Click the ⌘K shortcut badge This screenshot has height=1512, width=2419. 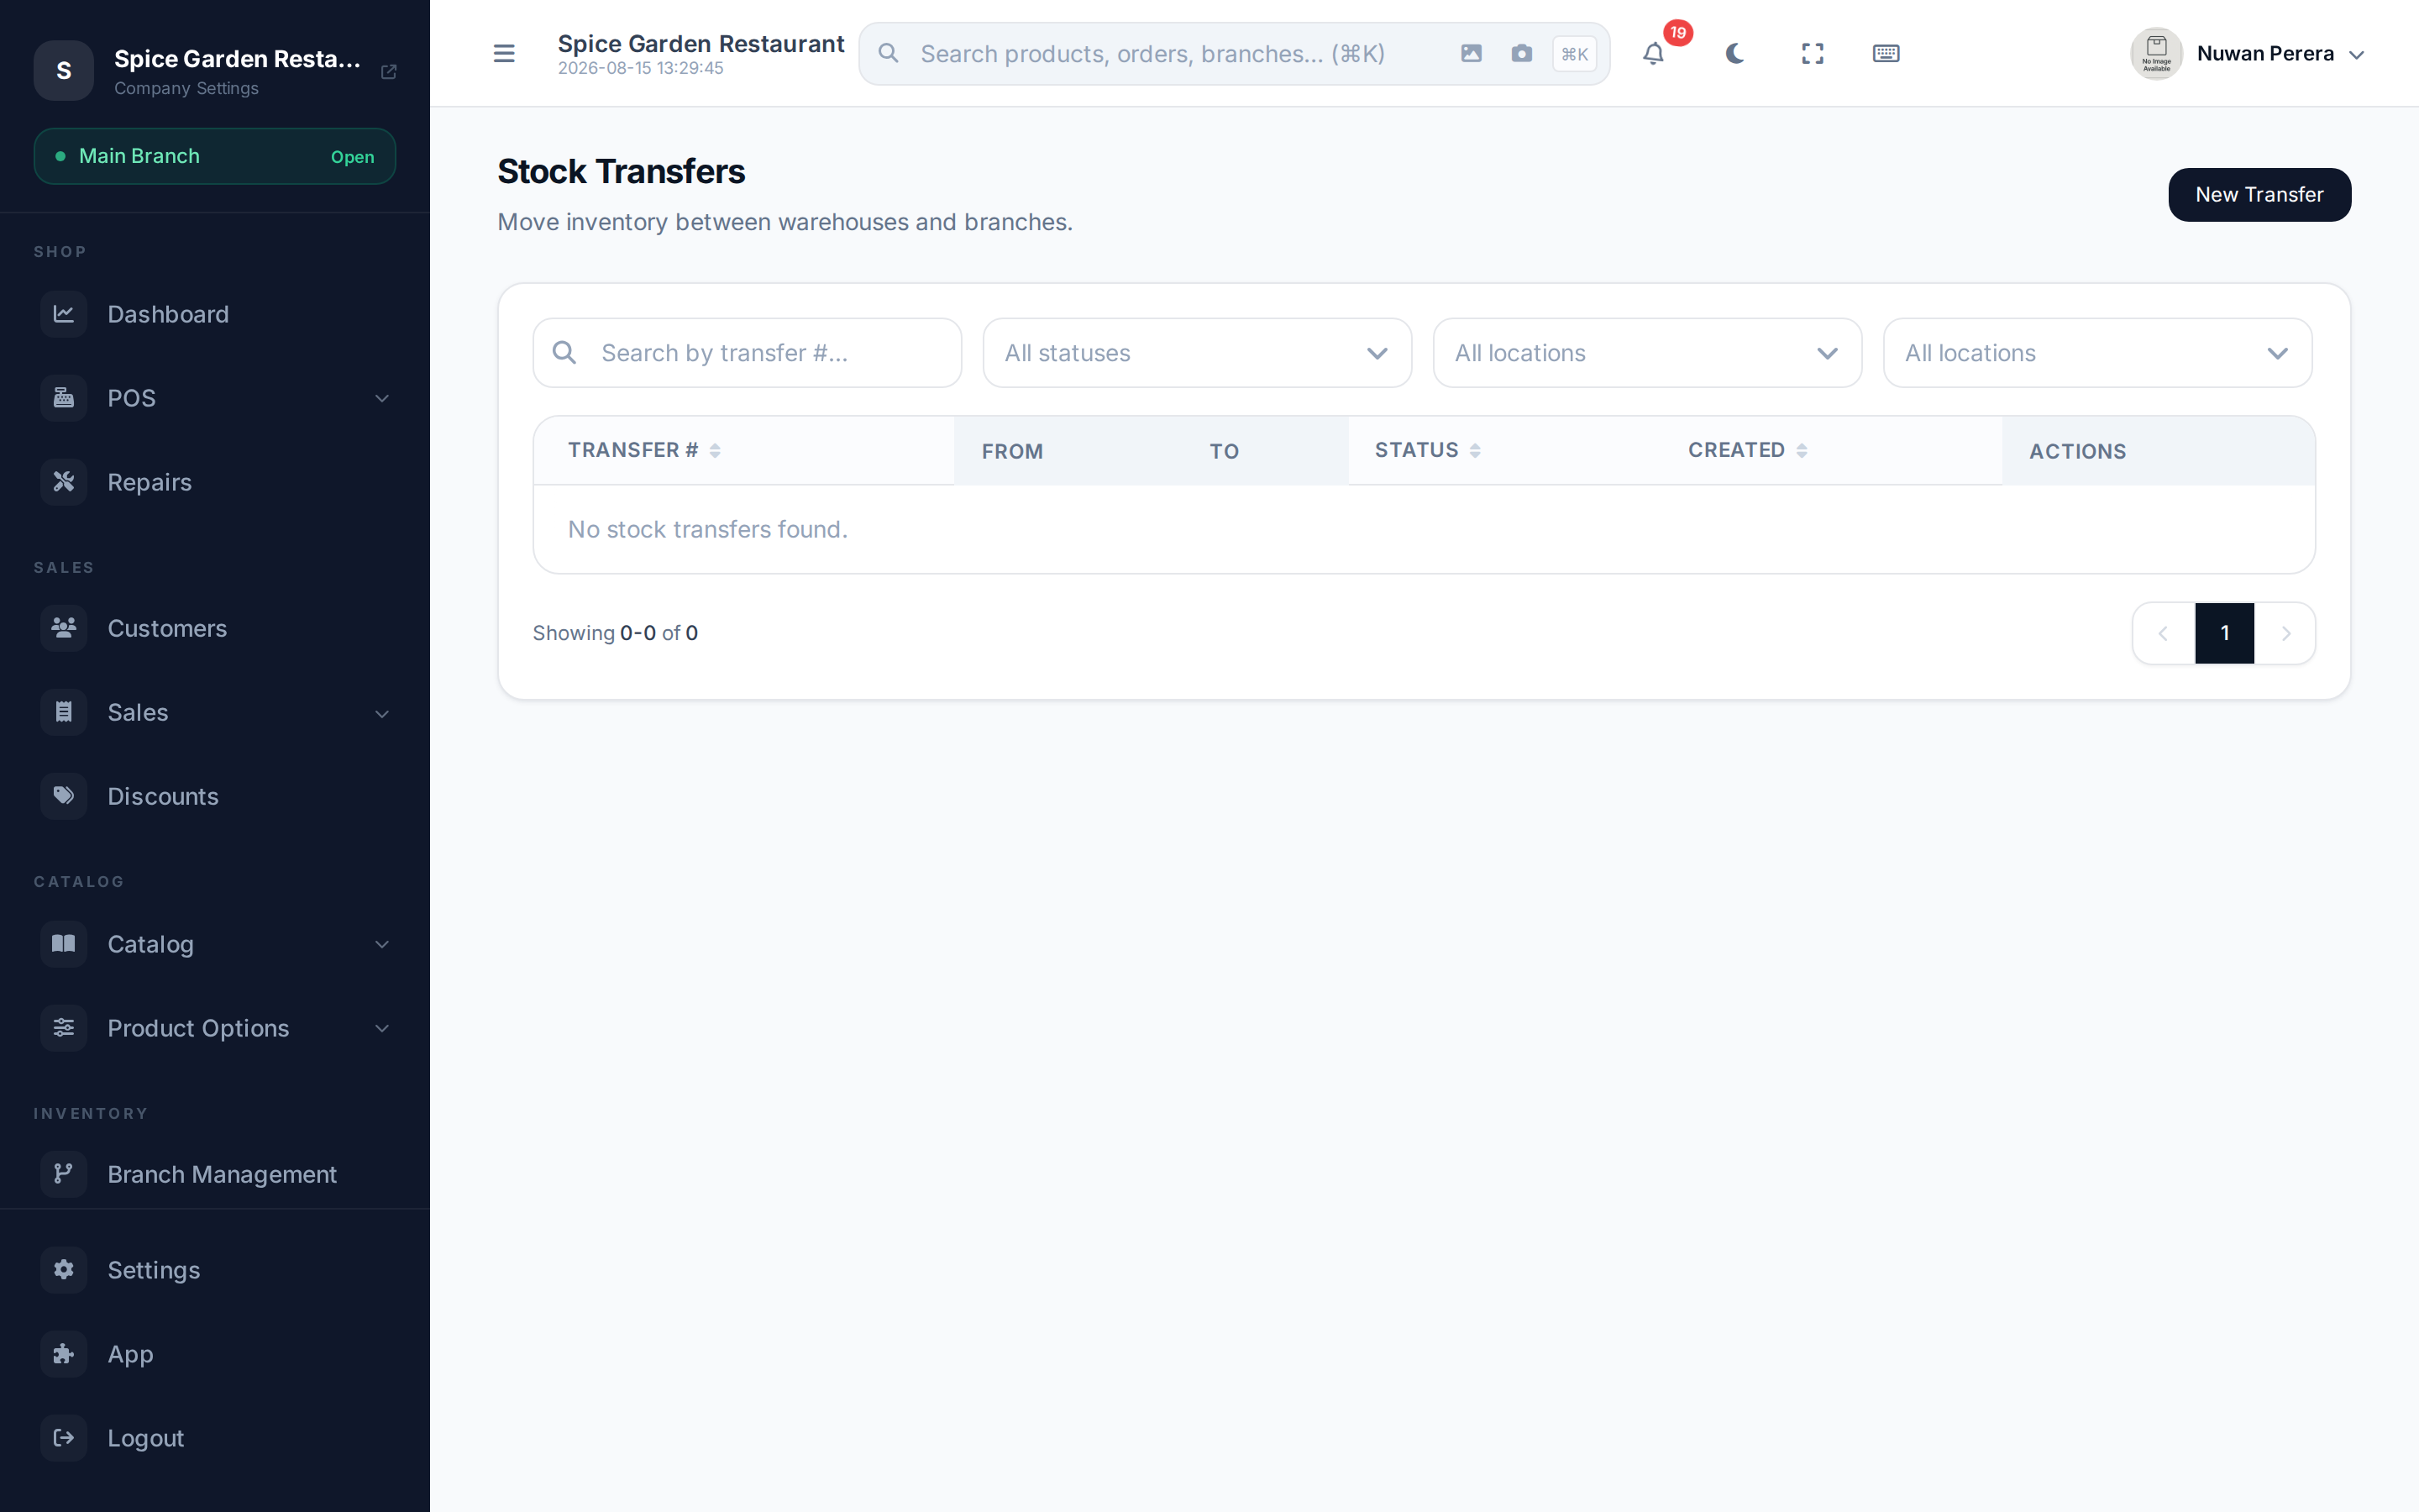click(x=1574, y=54)
